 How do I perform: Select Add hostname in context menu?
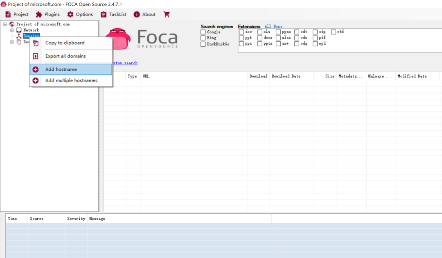[x=71, y=69]
